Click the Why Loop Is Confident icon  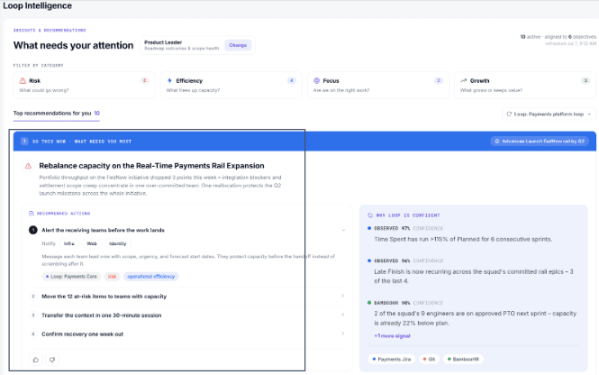(370, 215)
